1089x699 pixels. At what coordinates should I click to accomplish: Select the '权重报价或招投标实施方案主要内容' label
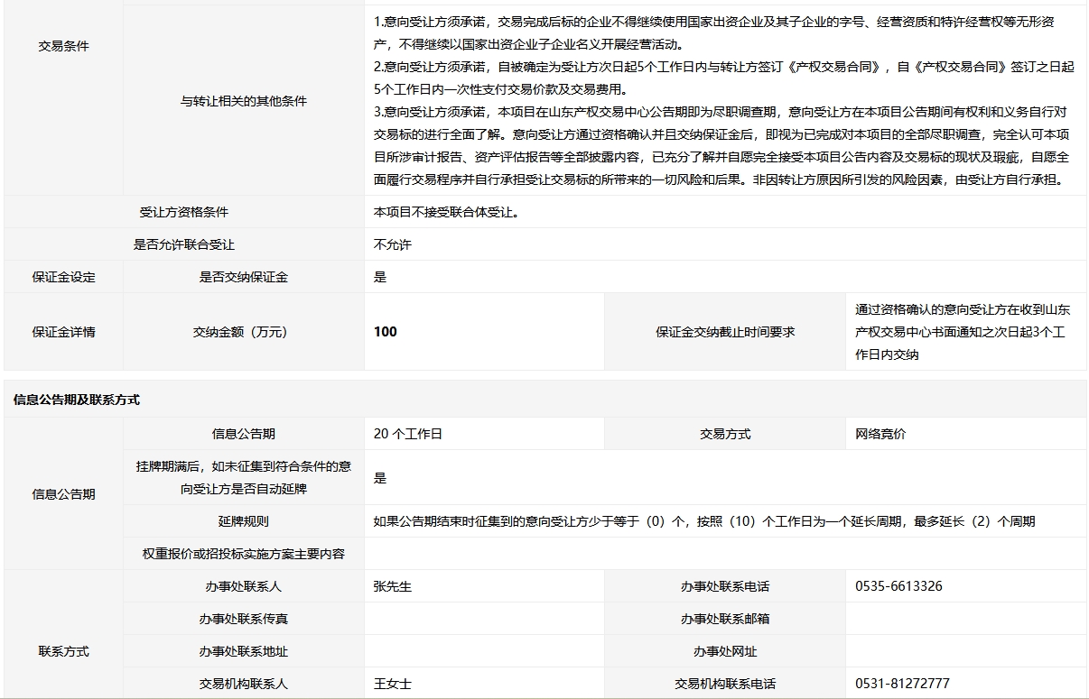point(243,554)
